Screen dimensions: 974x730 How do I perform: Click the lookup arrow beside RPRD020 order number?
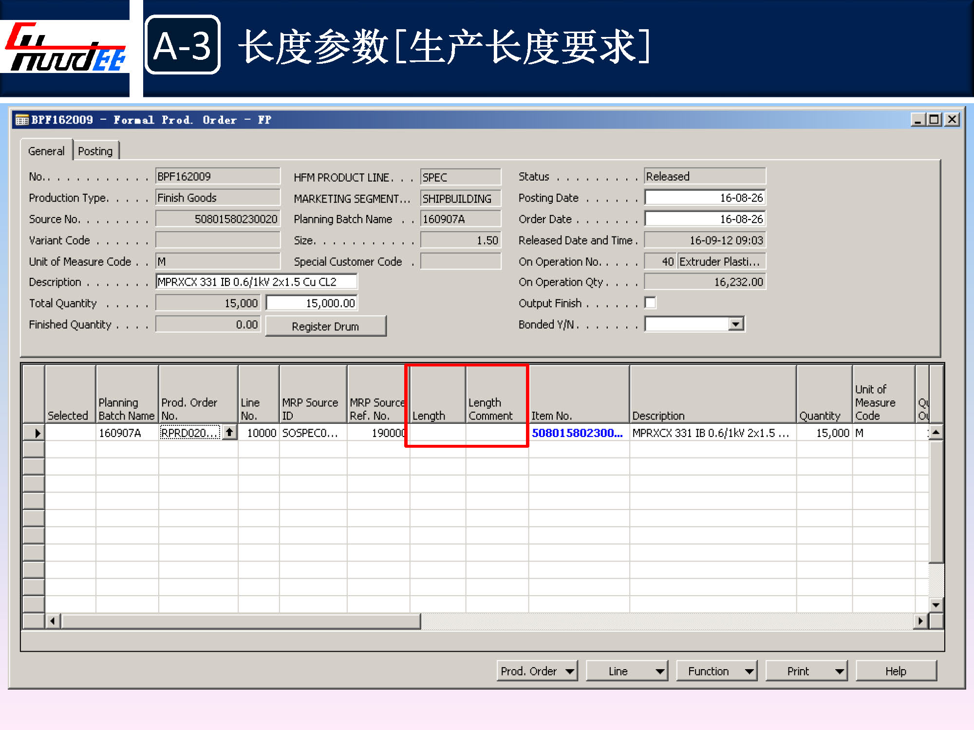coord(229,432)
